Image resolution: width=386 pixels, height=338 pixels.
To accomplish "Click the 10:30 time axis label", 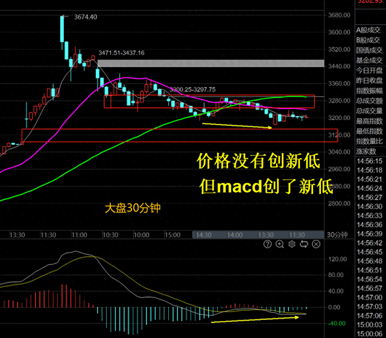I will tap(110, 235).
